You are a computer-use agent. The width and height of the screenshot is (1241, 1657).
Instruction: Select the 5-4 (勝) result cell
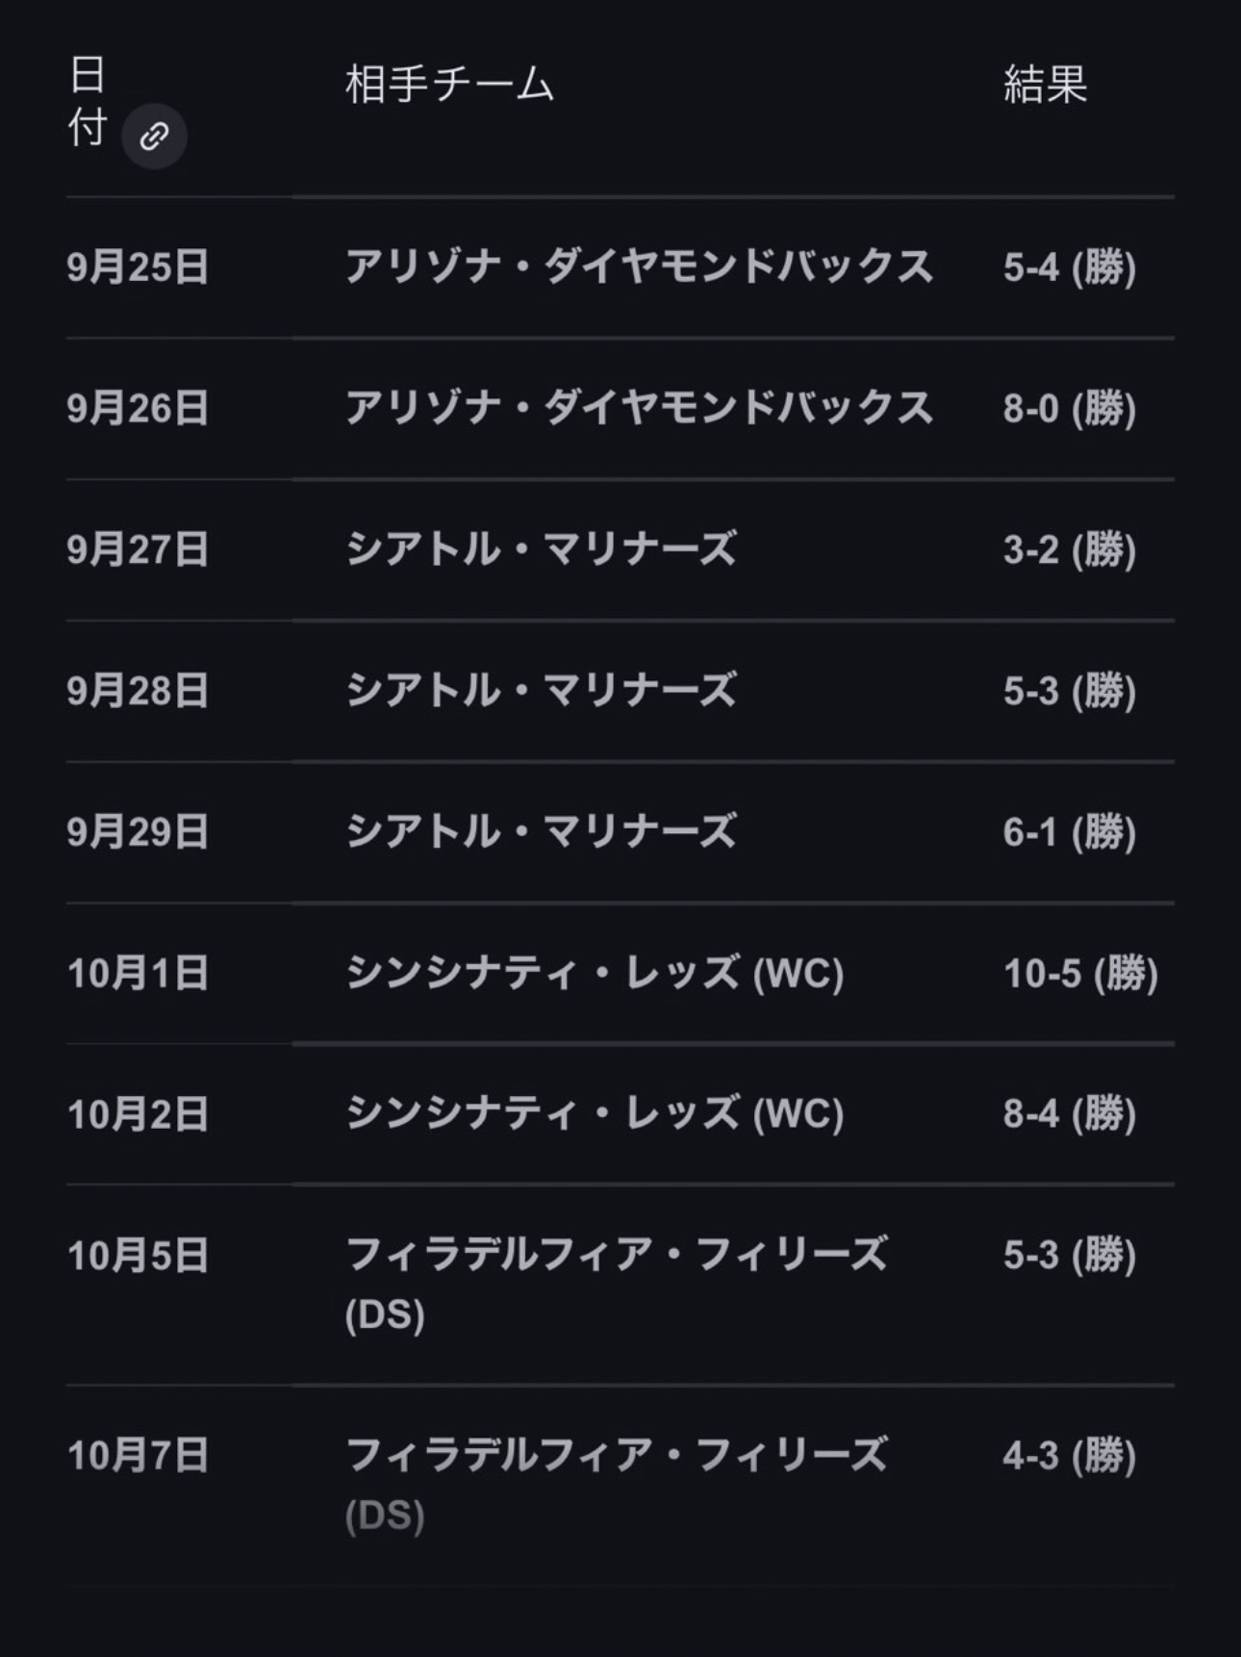pos(1069,268)
